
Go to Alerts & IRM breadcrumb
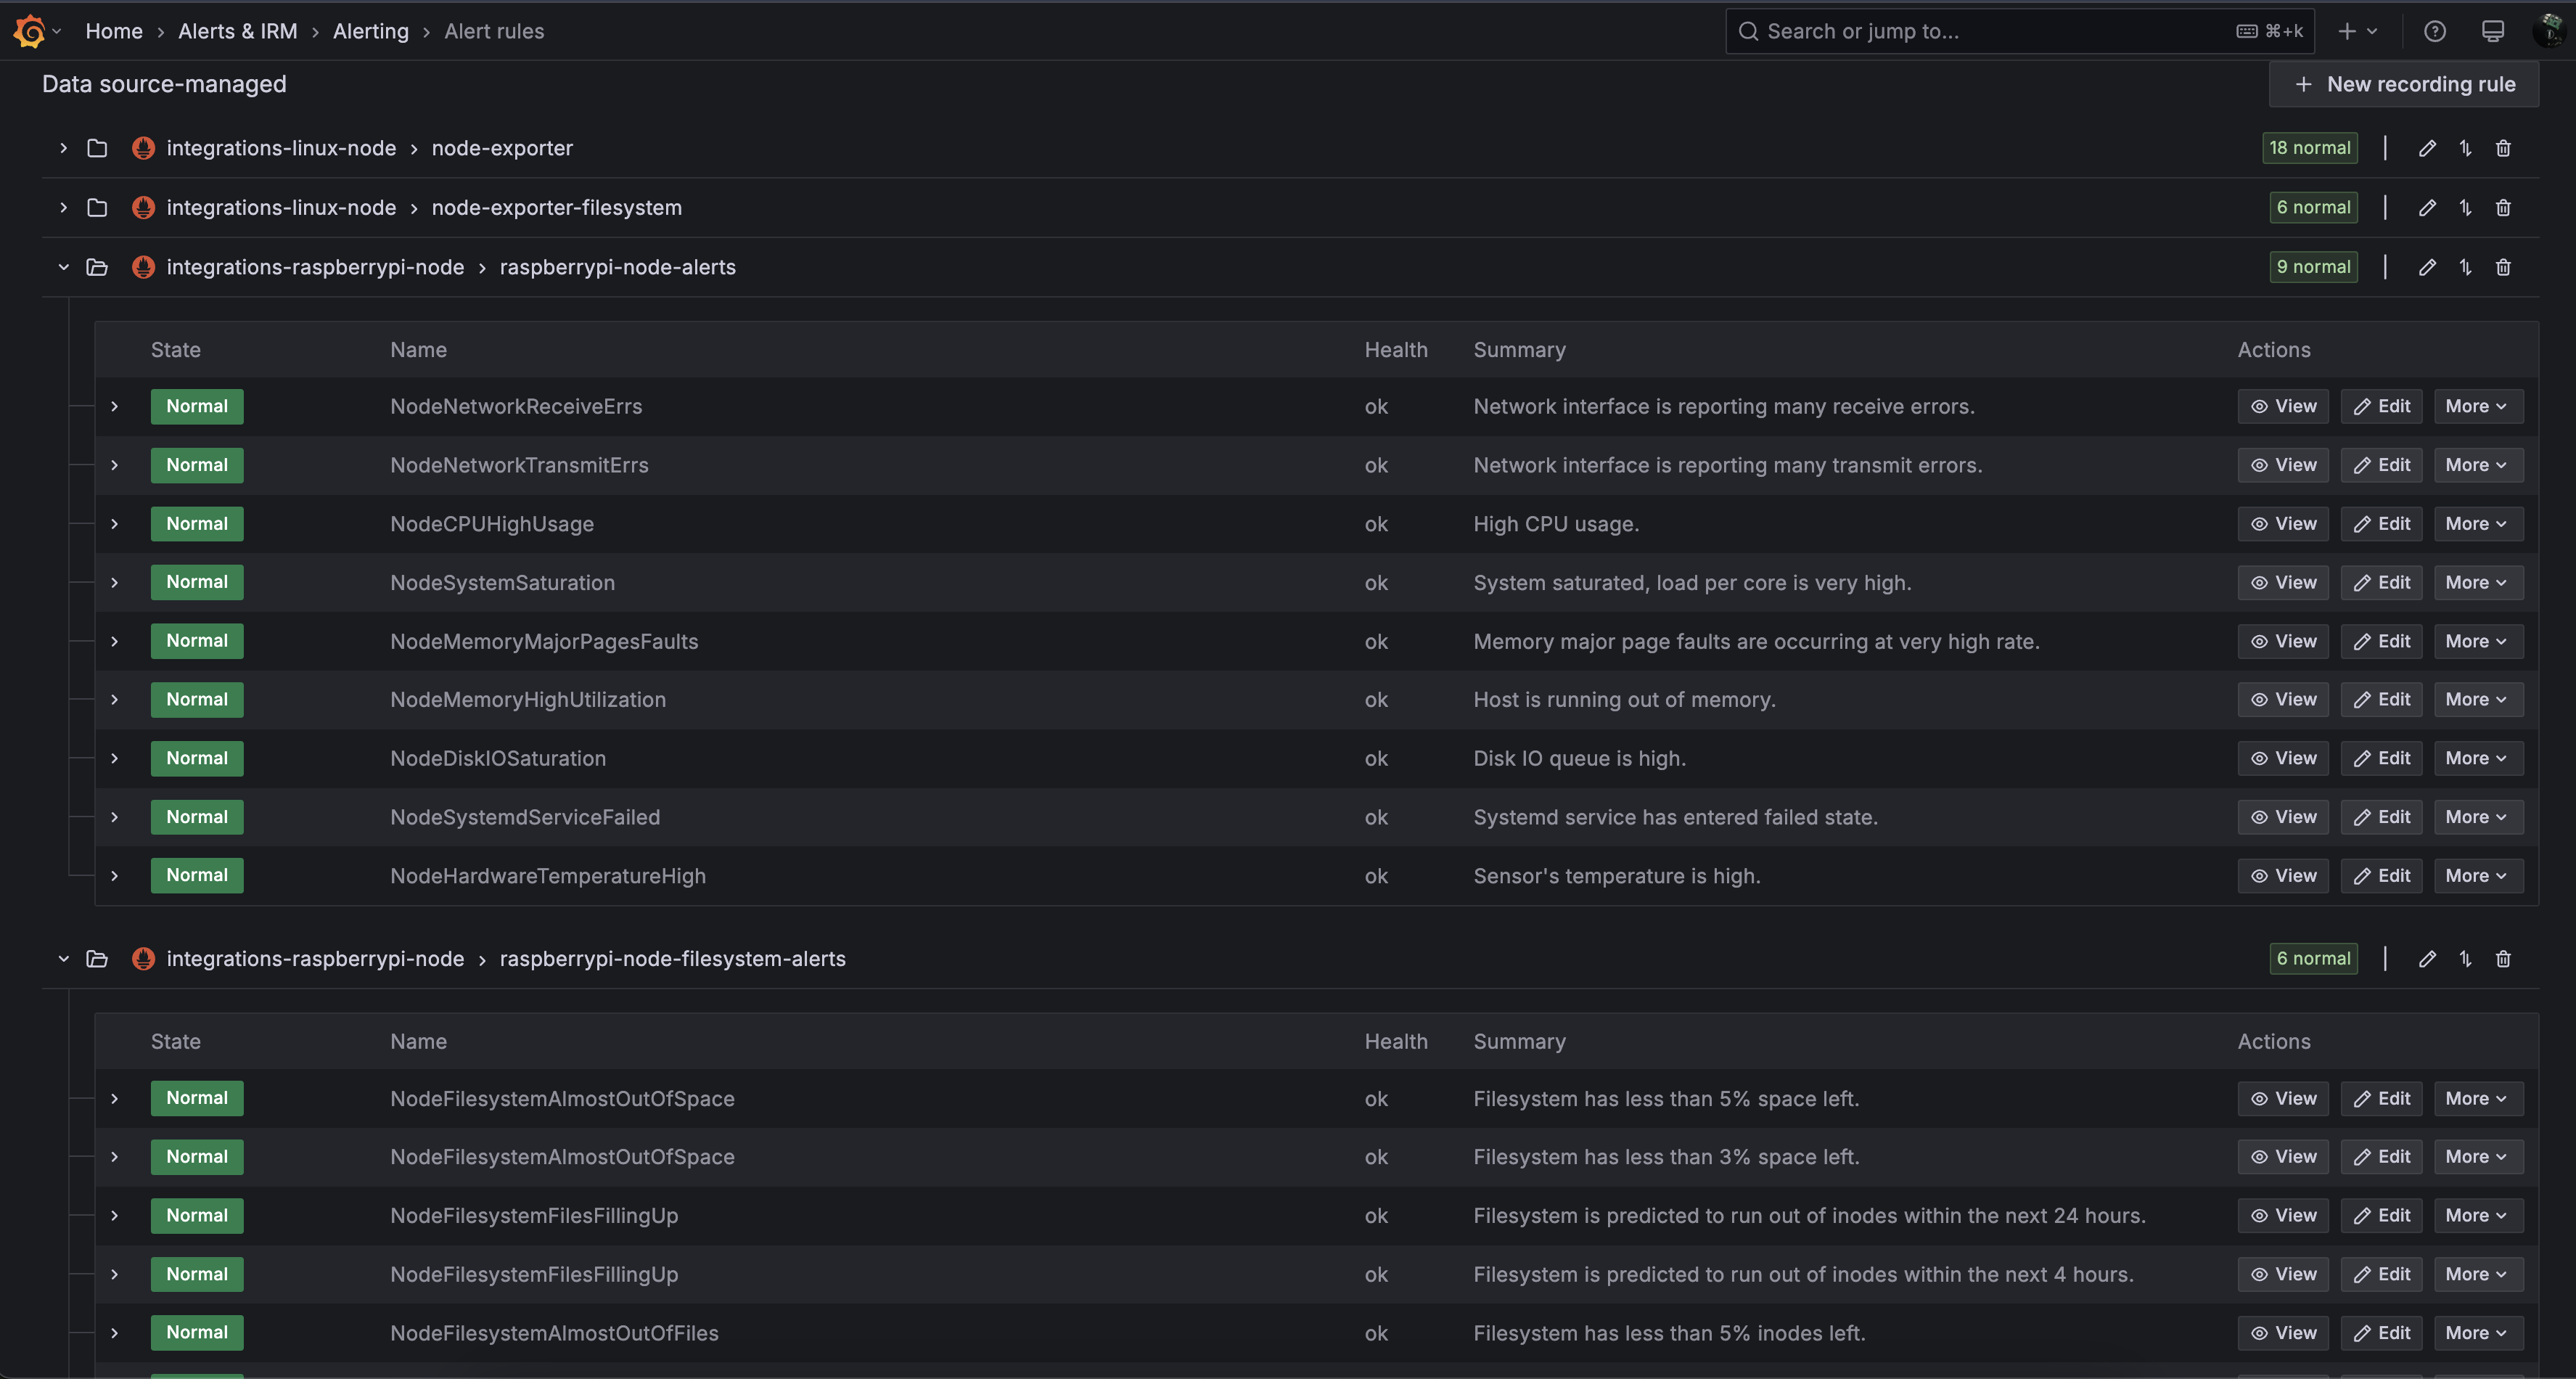click(x=237, y=31)
